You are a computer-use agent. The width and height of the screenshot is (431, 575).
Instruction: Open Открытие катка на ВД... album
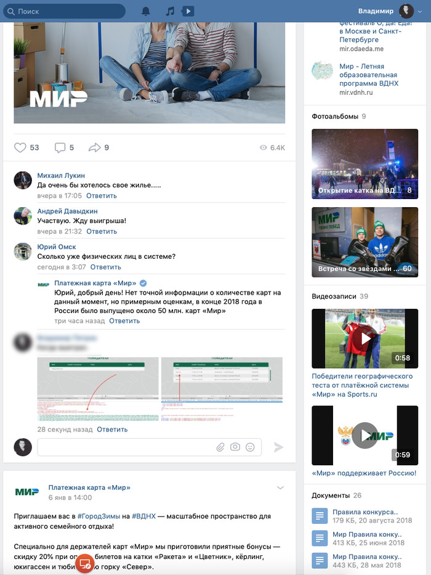point(365,164)
